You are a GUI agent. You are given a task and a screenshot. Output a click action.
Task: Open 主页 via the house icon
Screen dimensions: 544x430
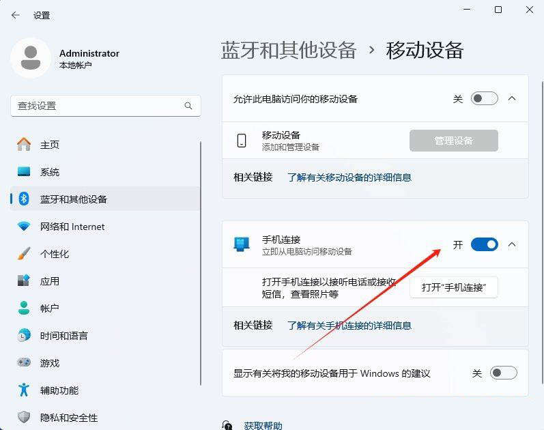click(x=24, y=145)
